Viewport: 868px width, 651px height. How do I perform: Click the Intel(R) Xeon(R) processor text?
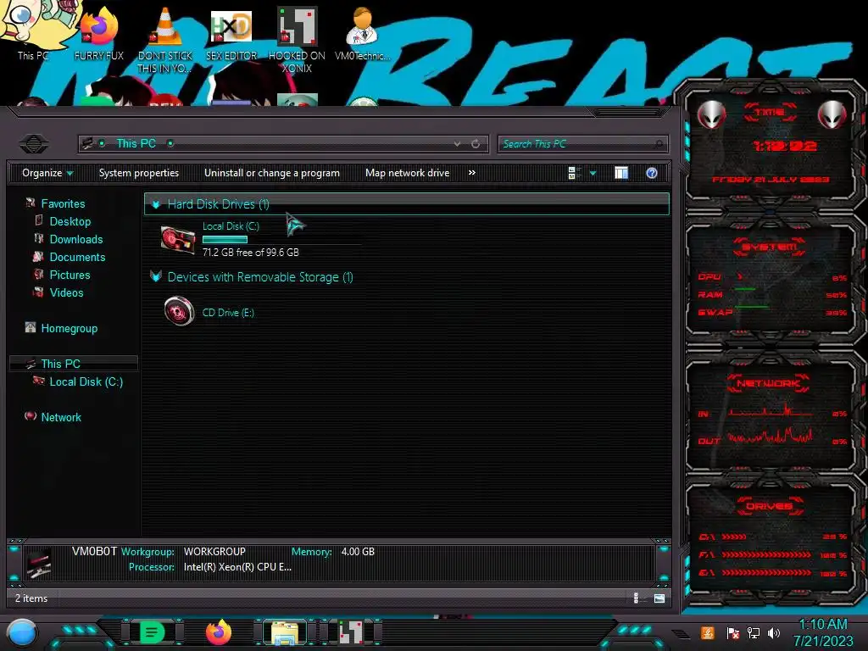pyautogui.click(x=237, y=567)
